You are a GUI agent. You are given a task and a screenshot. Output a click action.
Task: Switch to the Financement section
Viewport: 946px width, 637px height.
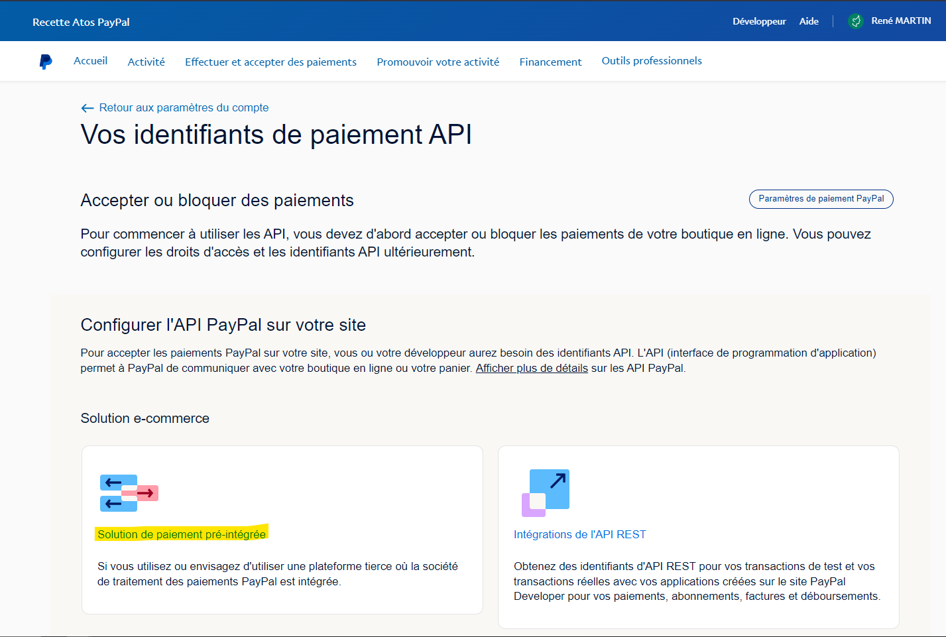point(550,62)
